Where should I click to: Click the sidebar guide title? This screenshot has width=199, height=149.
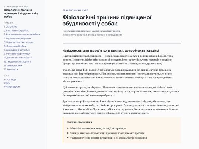(21, 13)
